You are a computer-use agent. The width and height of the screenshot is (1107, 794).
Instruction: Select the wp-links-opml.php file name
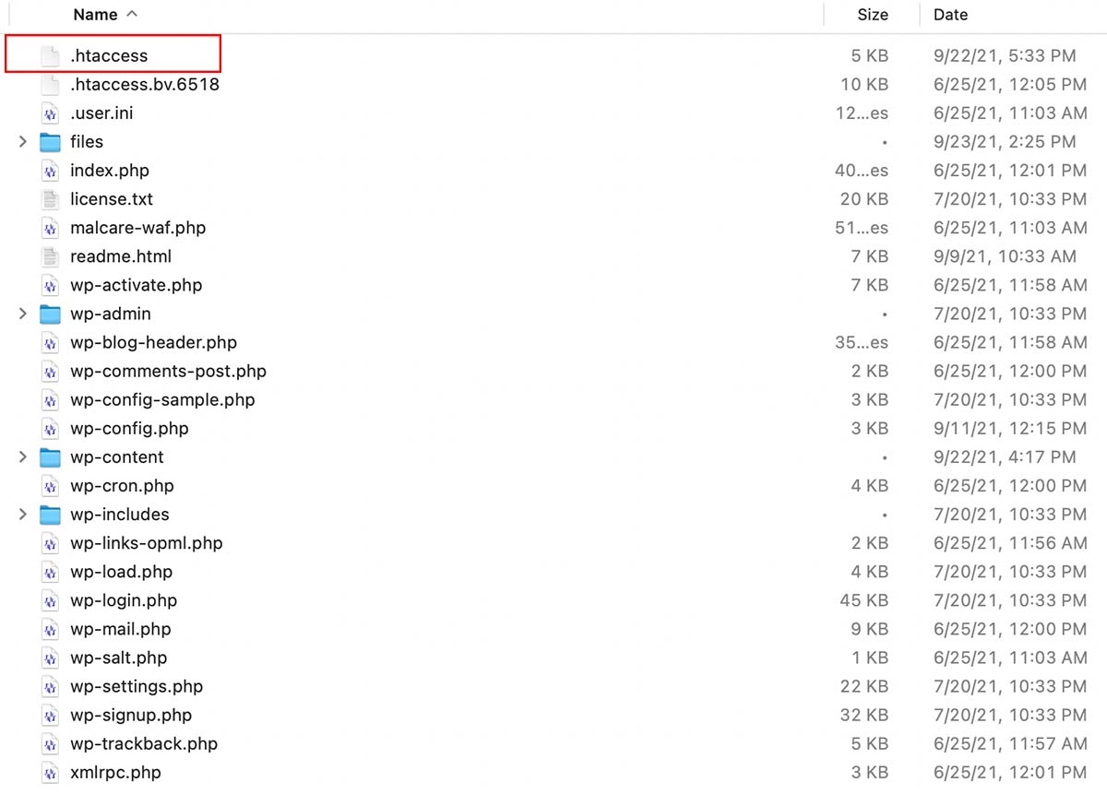pyautogui.click(x=147, y=542)
